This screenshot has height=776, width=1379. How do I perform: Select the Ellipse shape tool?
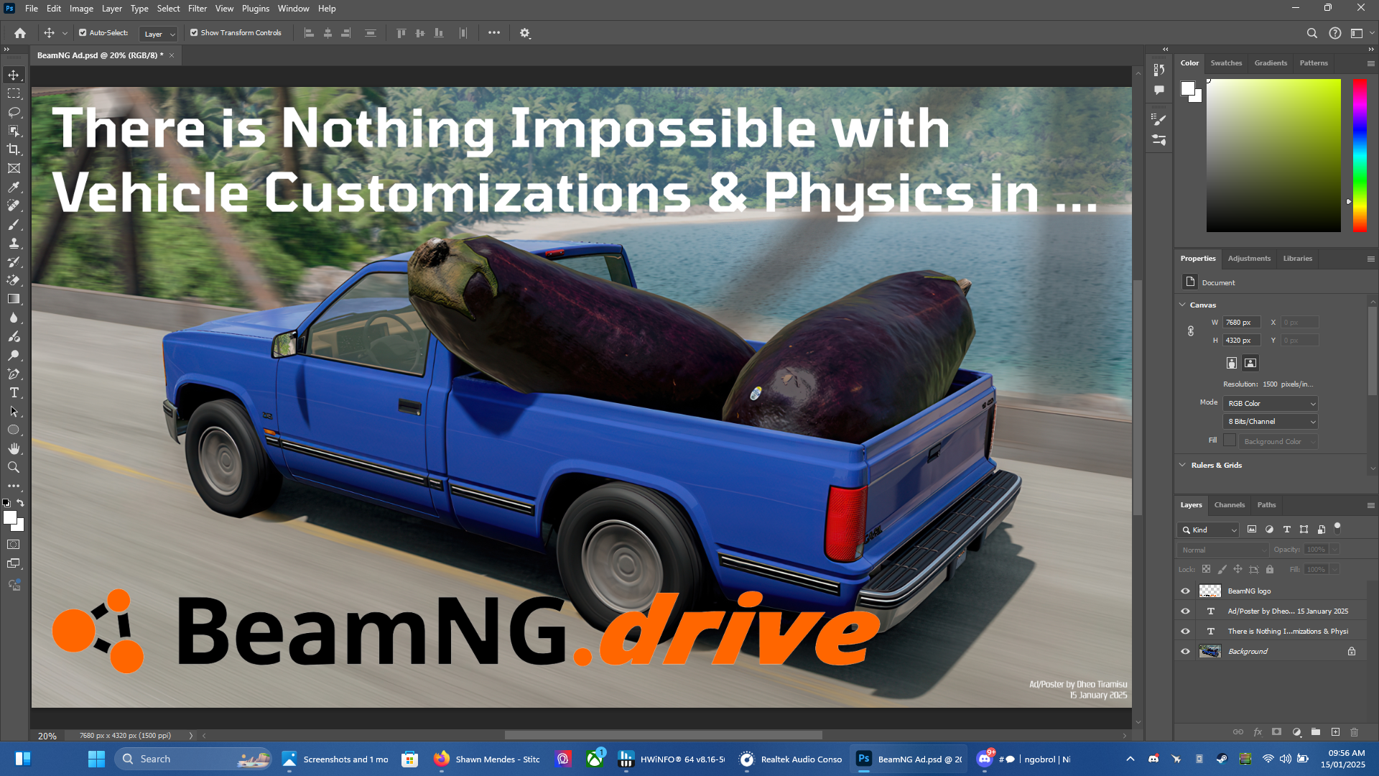(x=14, y=430)
